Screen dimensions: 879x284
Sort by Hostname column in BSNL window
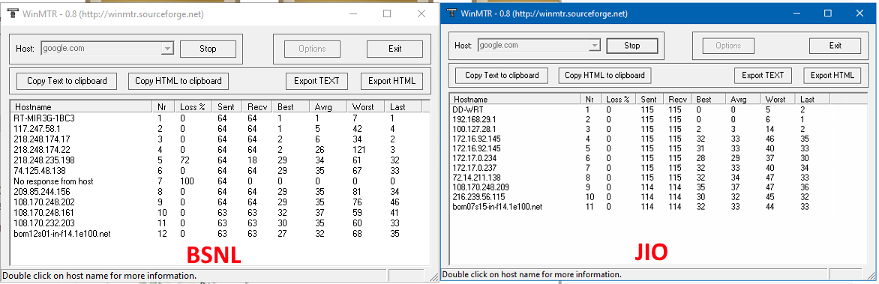(x=81, y=106)
